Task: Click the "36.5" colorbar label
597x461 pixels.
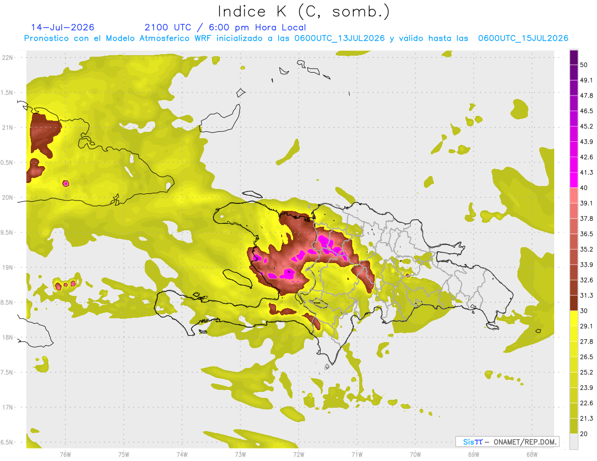Action: pos(587,234)
